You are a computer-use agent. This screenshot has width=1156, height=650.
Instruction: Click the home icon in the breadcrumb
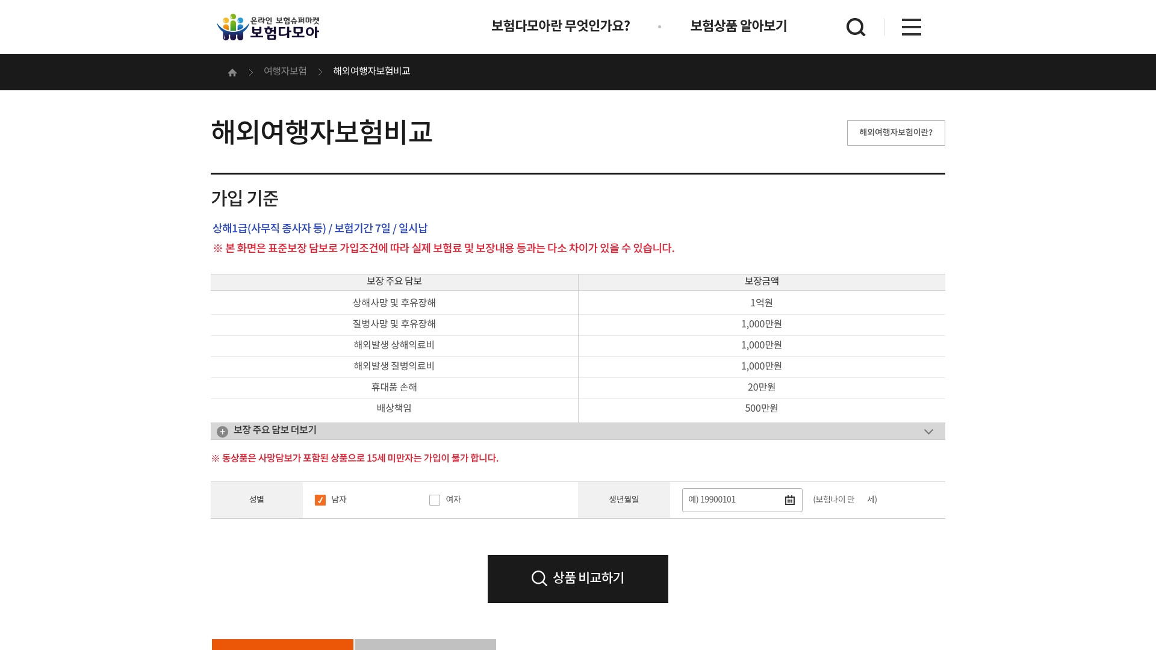[232, 72]
